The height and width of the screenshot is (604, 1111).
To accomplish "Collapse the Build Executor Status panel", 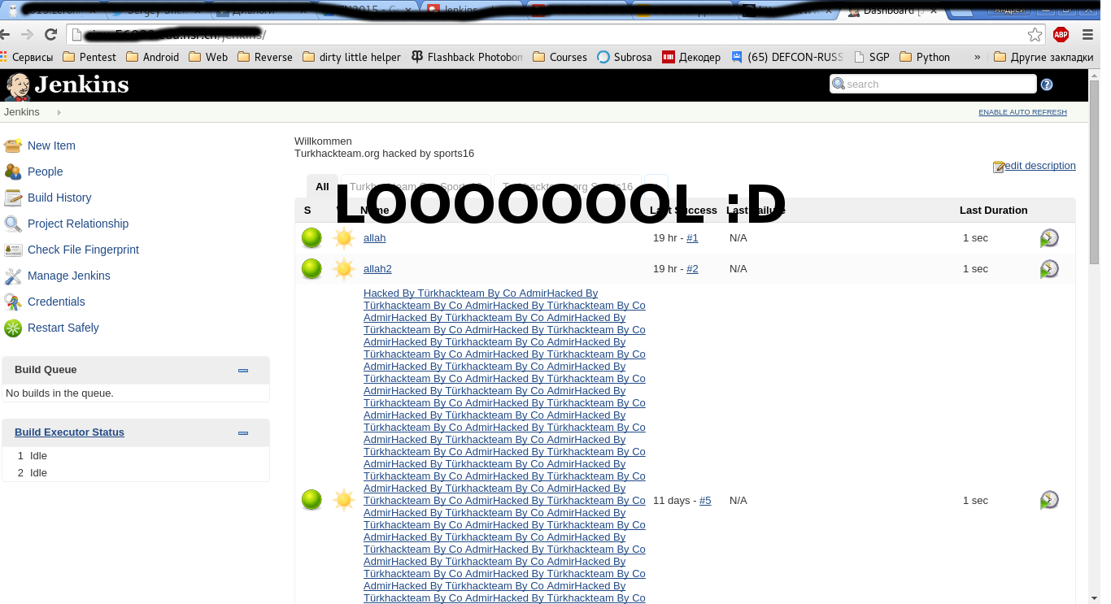I will pyautogui.click(x=243, y=433).
